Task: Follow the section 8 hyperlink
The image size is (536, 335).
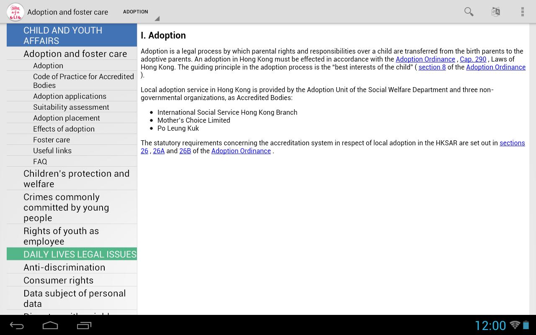Action: pos(432,67)
